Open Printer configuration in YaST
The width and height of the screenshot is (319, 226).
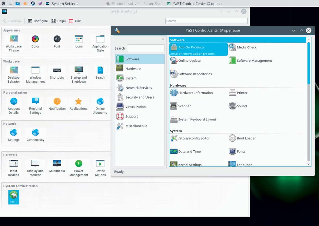238,93
